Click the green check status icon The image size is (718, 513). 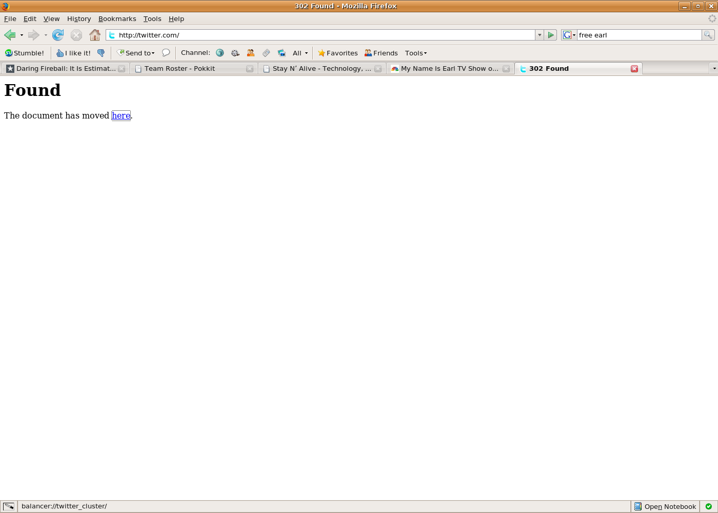click(x=709, y=506)
